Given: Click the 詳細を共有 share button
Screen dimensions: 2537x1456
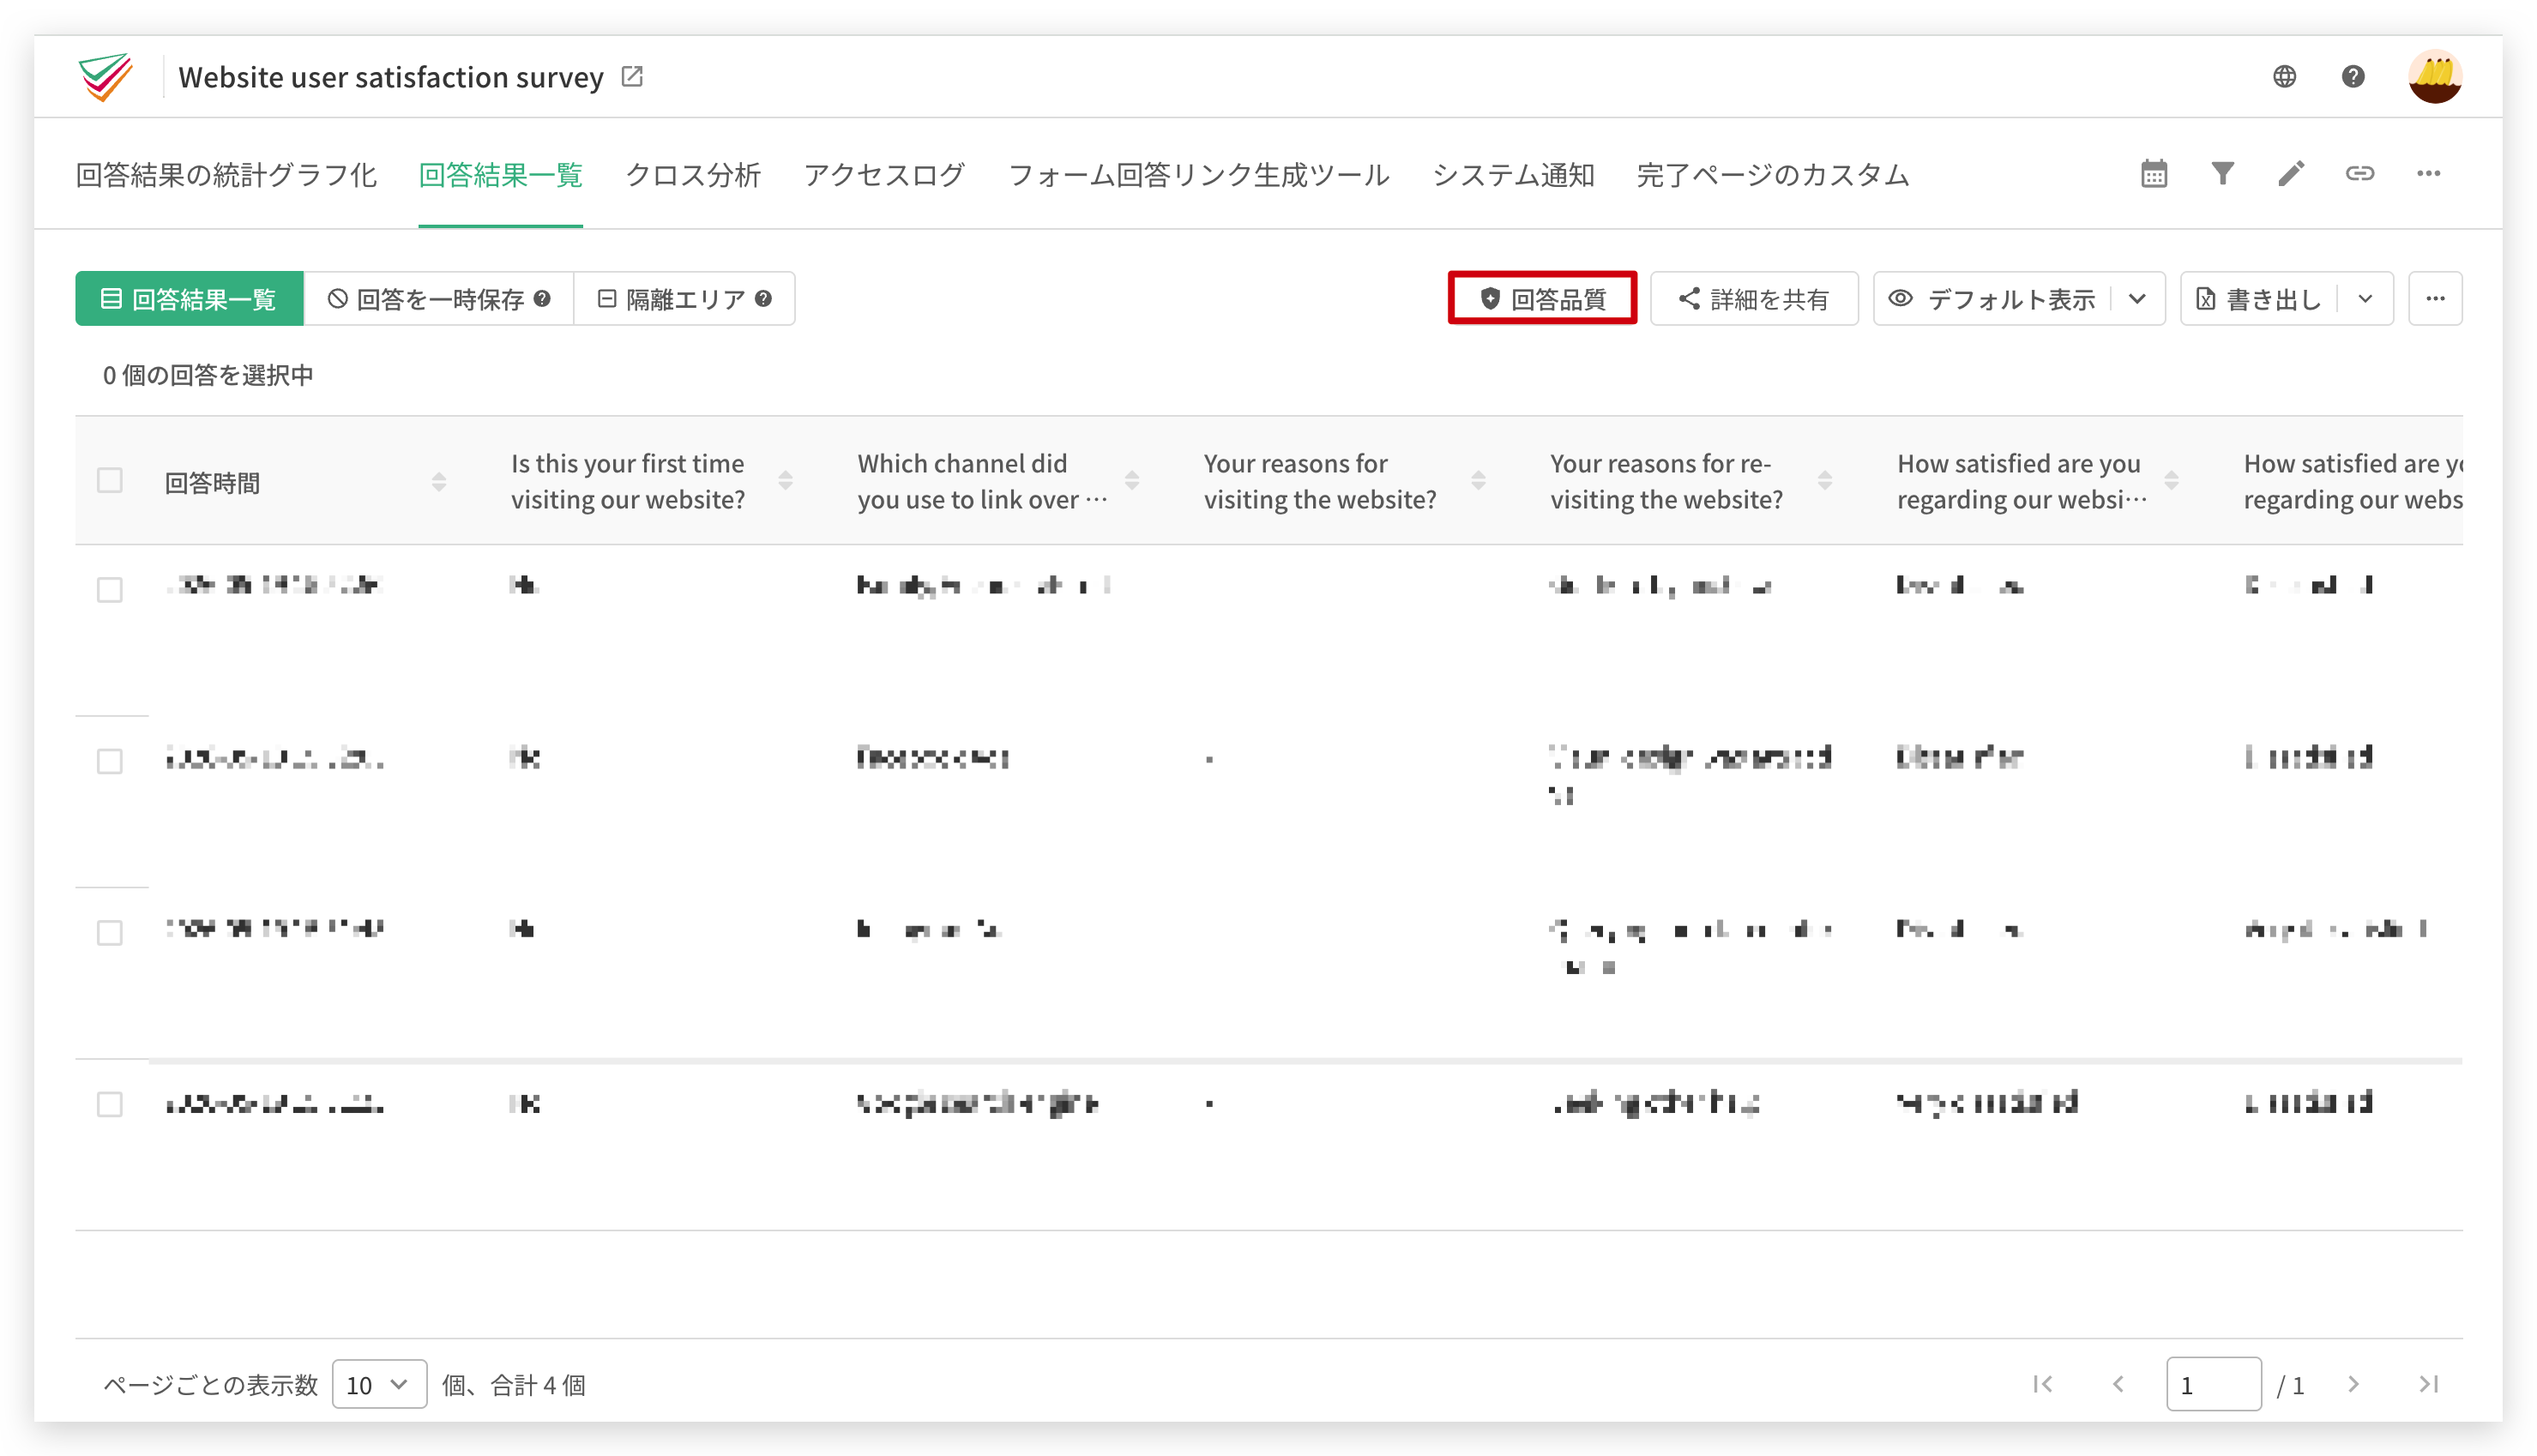Looking at the screenshot, I should [1753, 299].
